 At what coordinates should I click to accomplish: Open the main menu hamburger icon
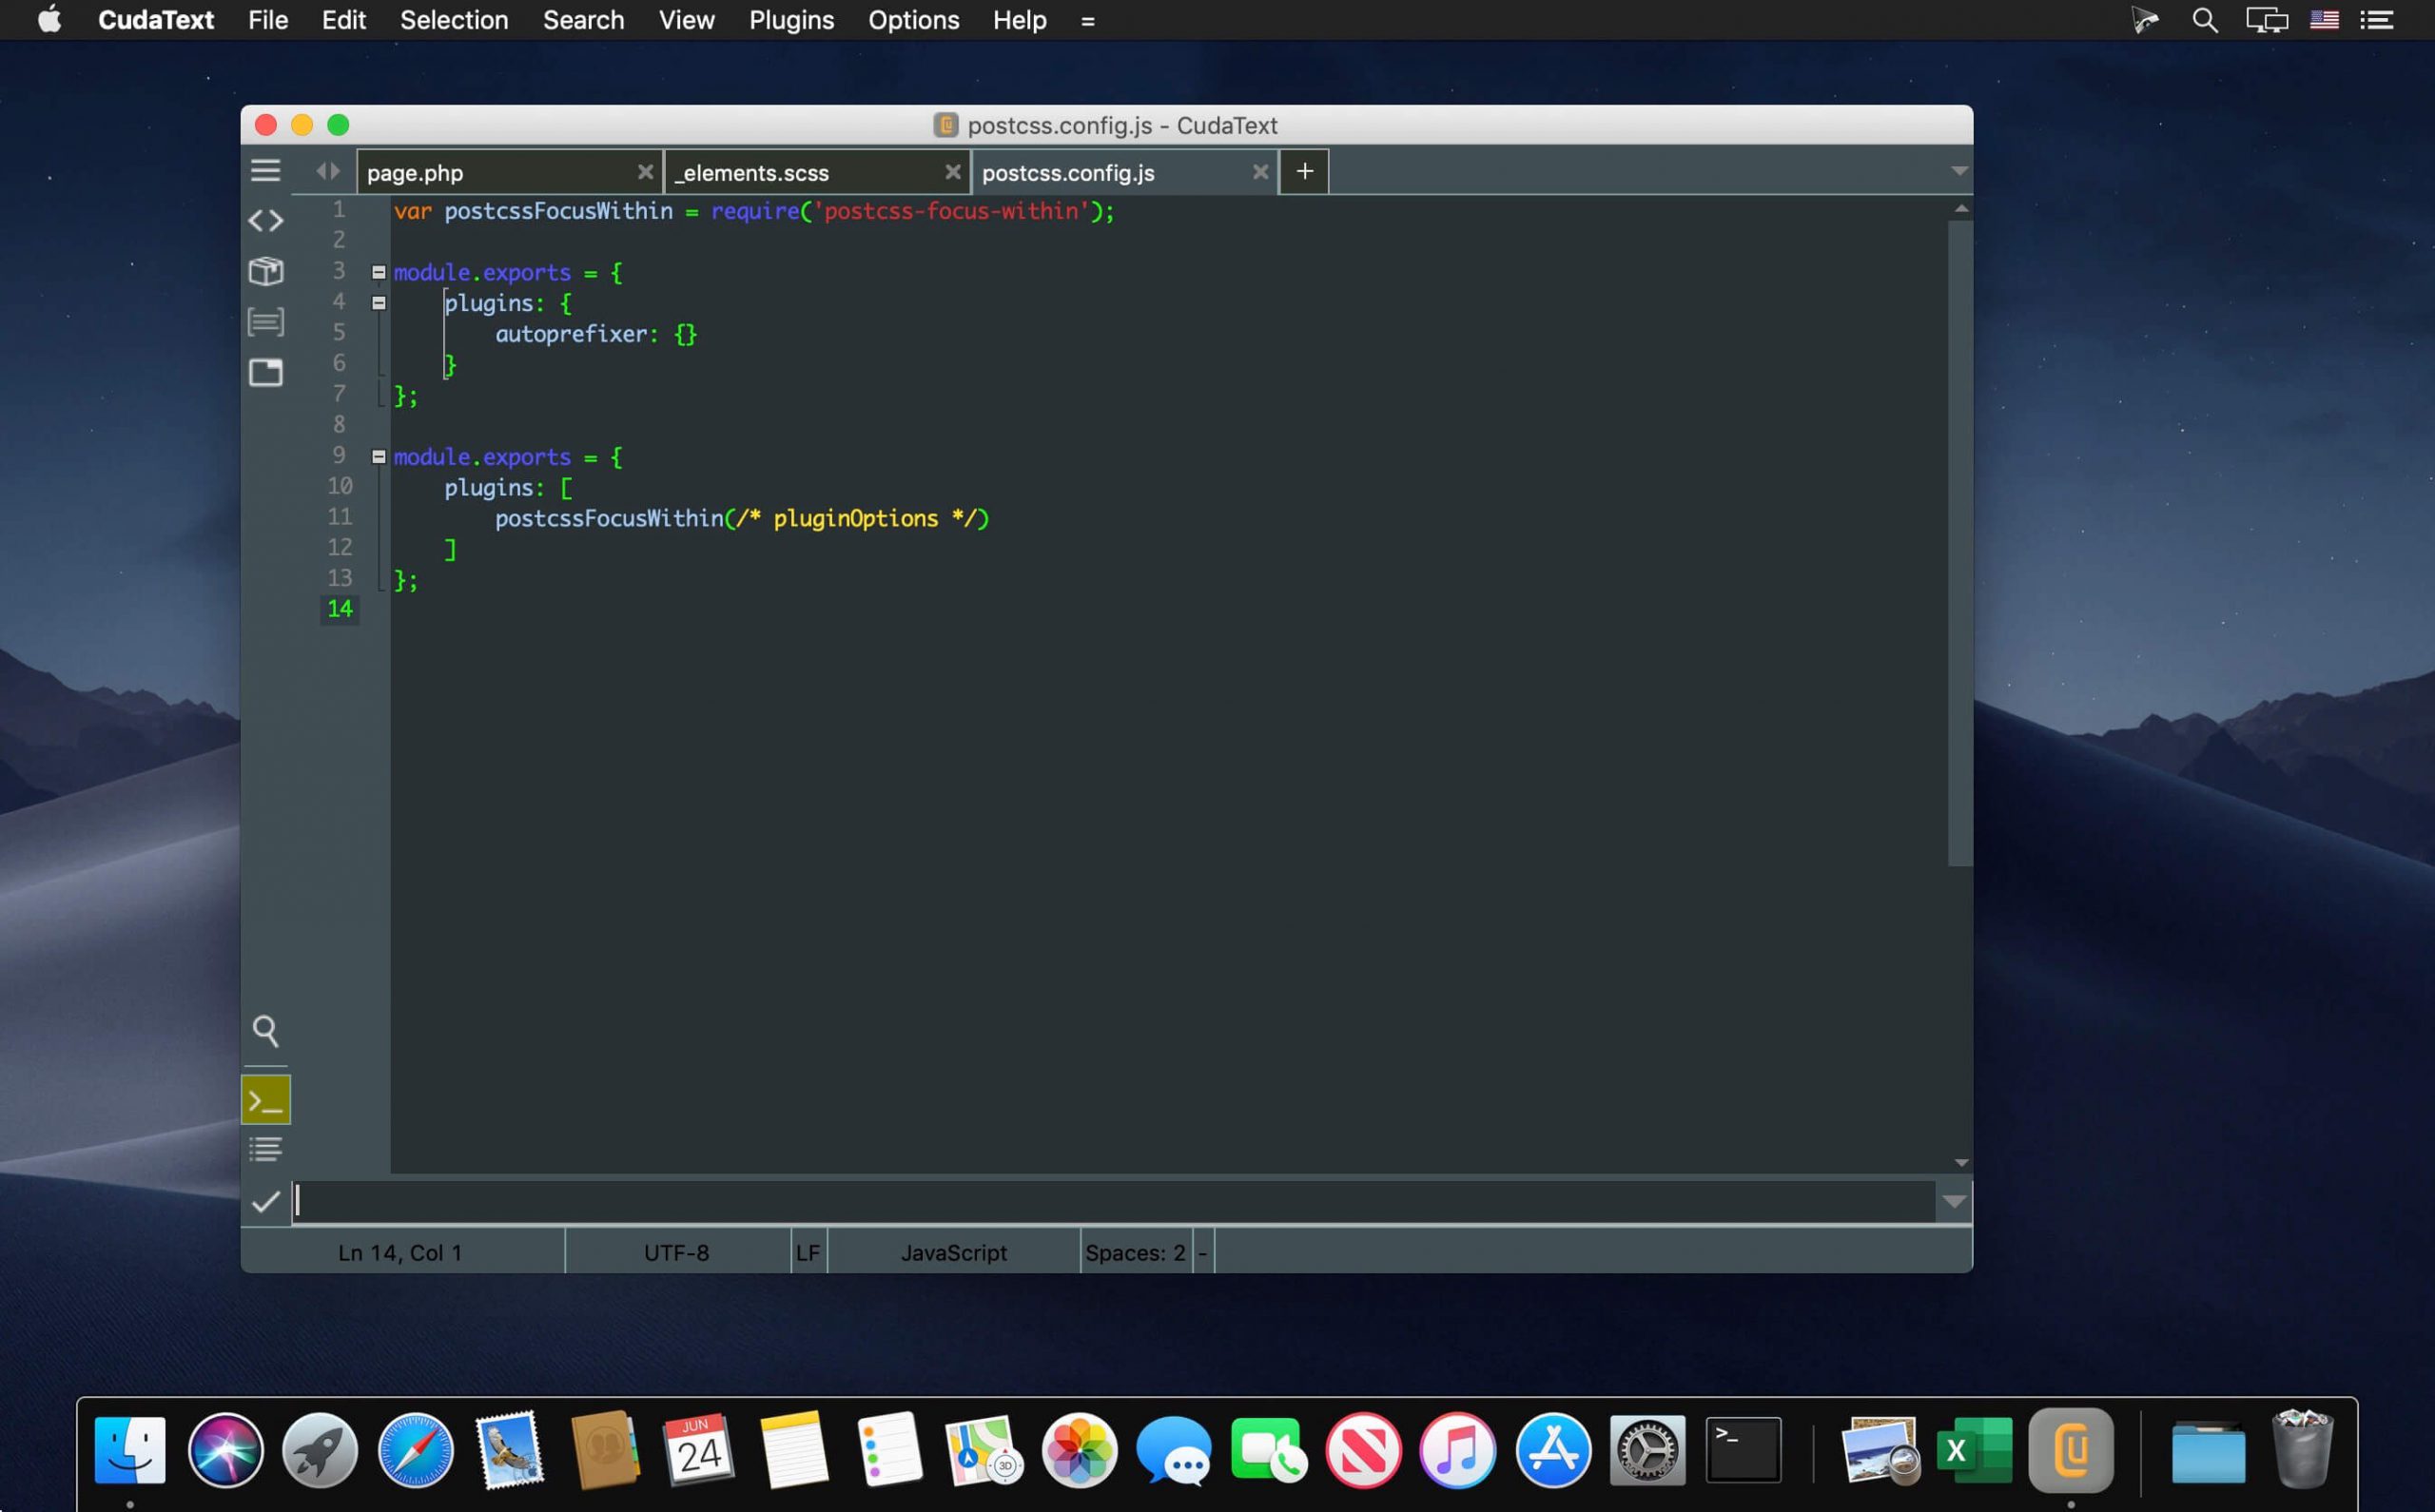click(266, 170)
